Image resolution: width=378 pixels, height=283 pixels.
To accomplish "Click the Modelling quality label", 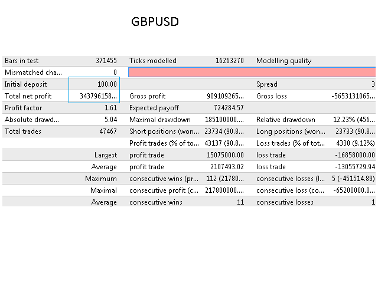I will click(x=283, y=61).
